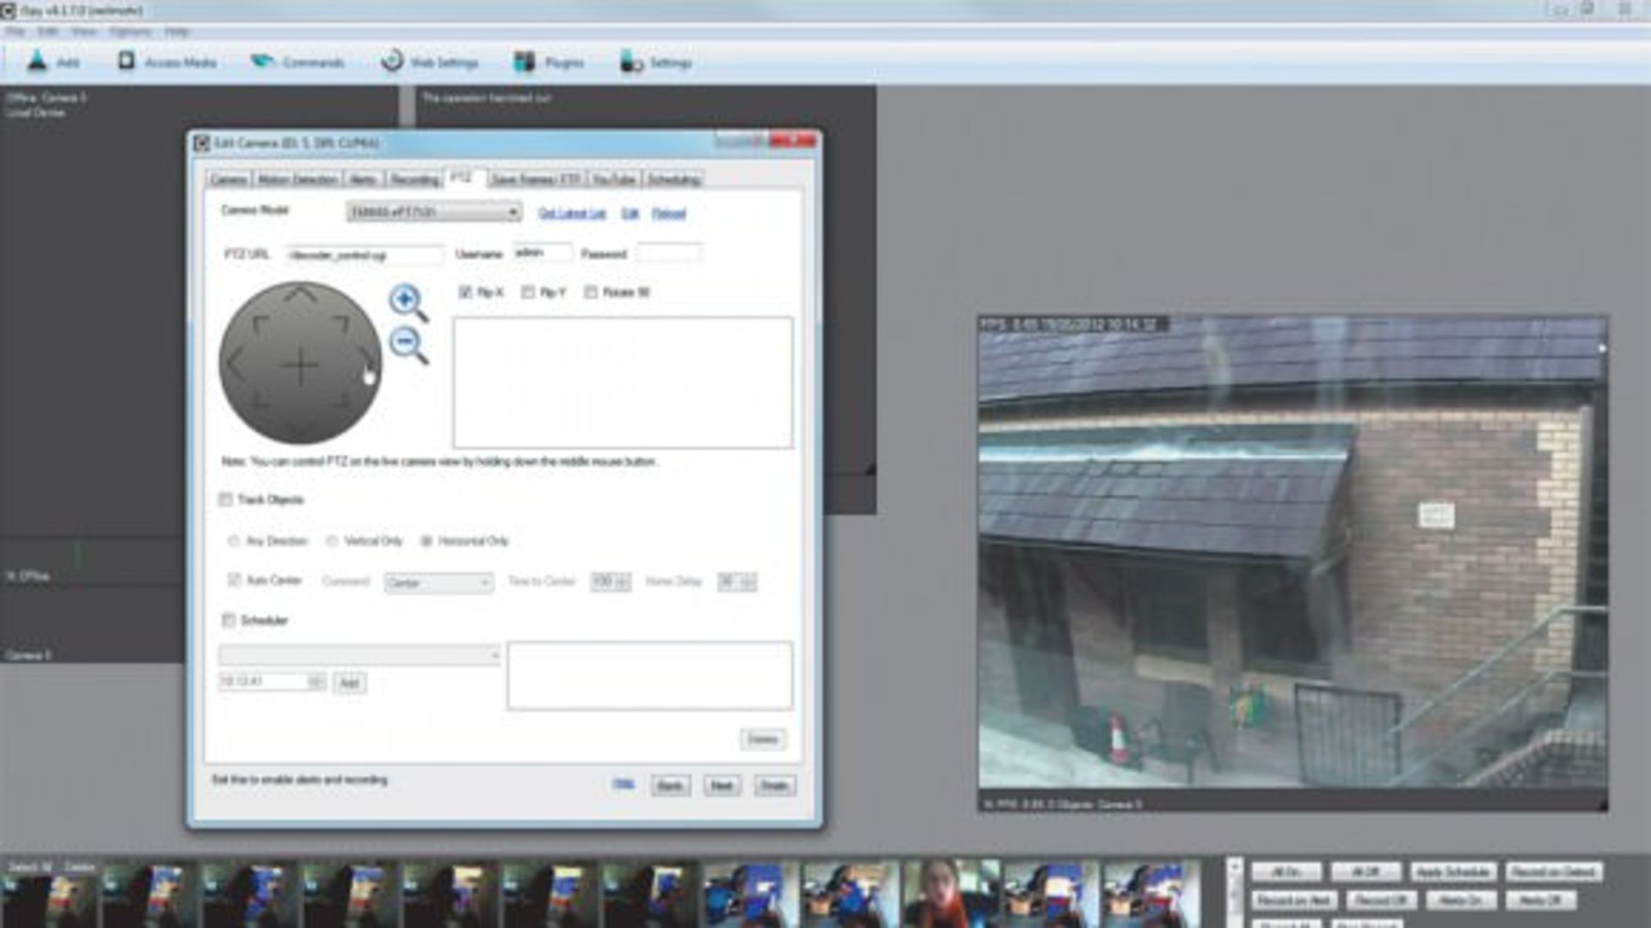The image size is (1651, 928).
Task: Open the thumbnail showing a red-haired person
Action: [x=950, y=893]
